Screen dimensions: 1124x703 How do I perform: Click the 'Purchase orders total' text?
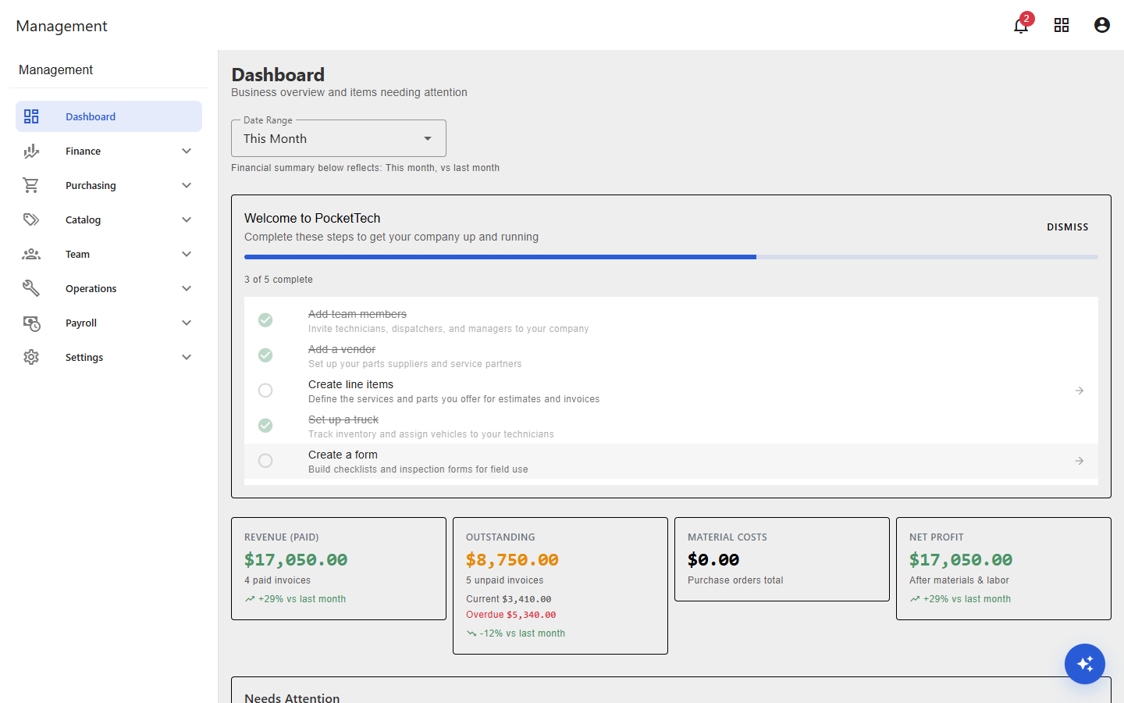(x=735, y=580)
